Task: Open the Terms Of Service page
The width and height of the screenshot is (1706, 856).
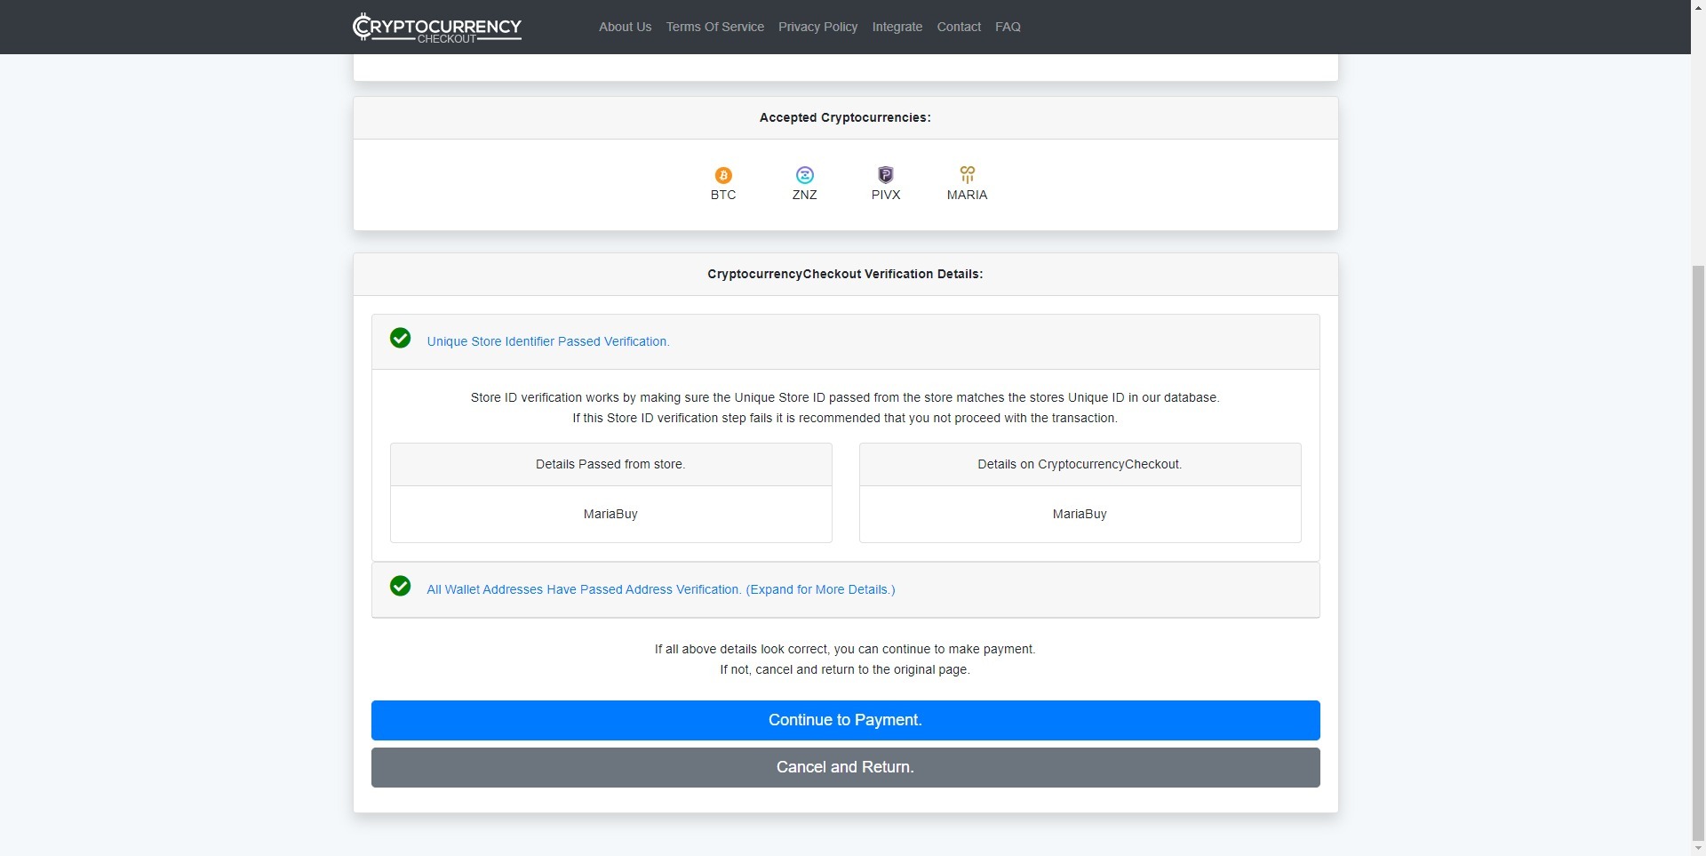Action: pyautogui.click(x=715, y=27)
